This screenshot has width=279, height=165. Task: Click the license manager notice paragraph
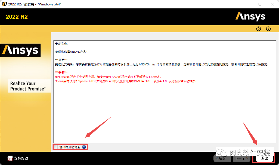(x=162, y=64)
